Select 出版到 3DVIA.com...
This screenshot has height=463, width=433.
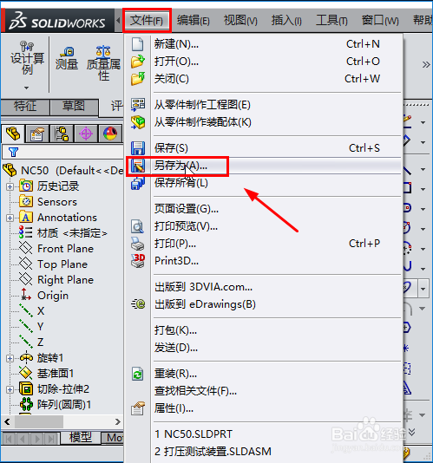coord(263,287)
